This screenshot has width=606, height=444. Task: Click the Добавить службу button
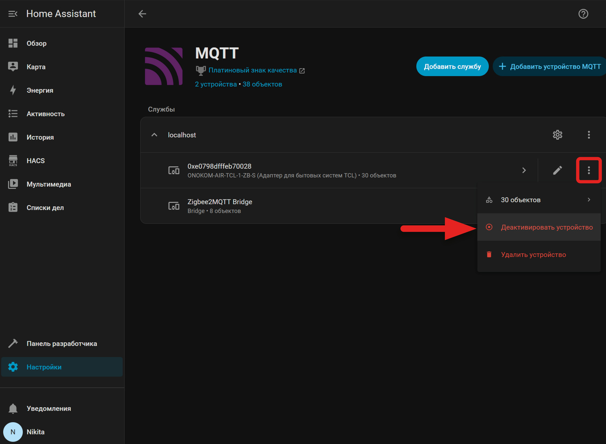[452, 67]
